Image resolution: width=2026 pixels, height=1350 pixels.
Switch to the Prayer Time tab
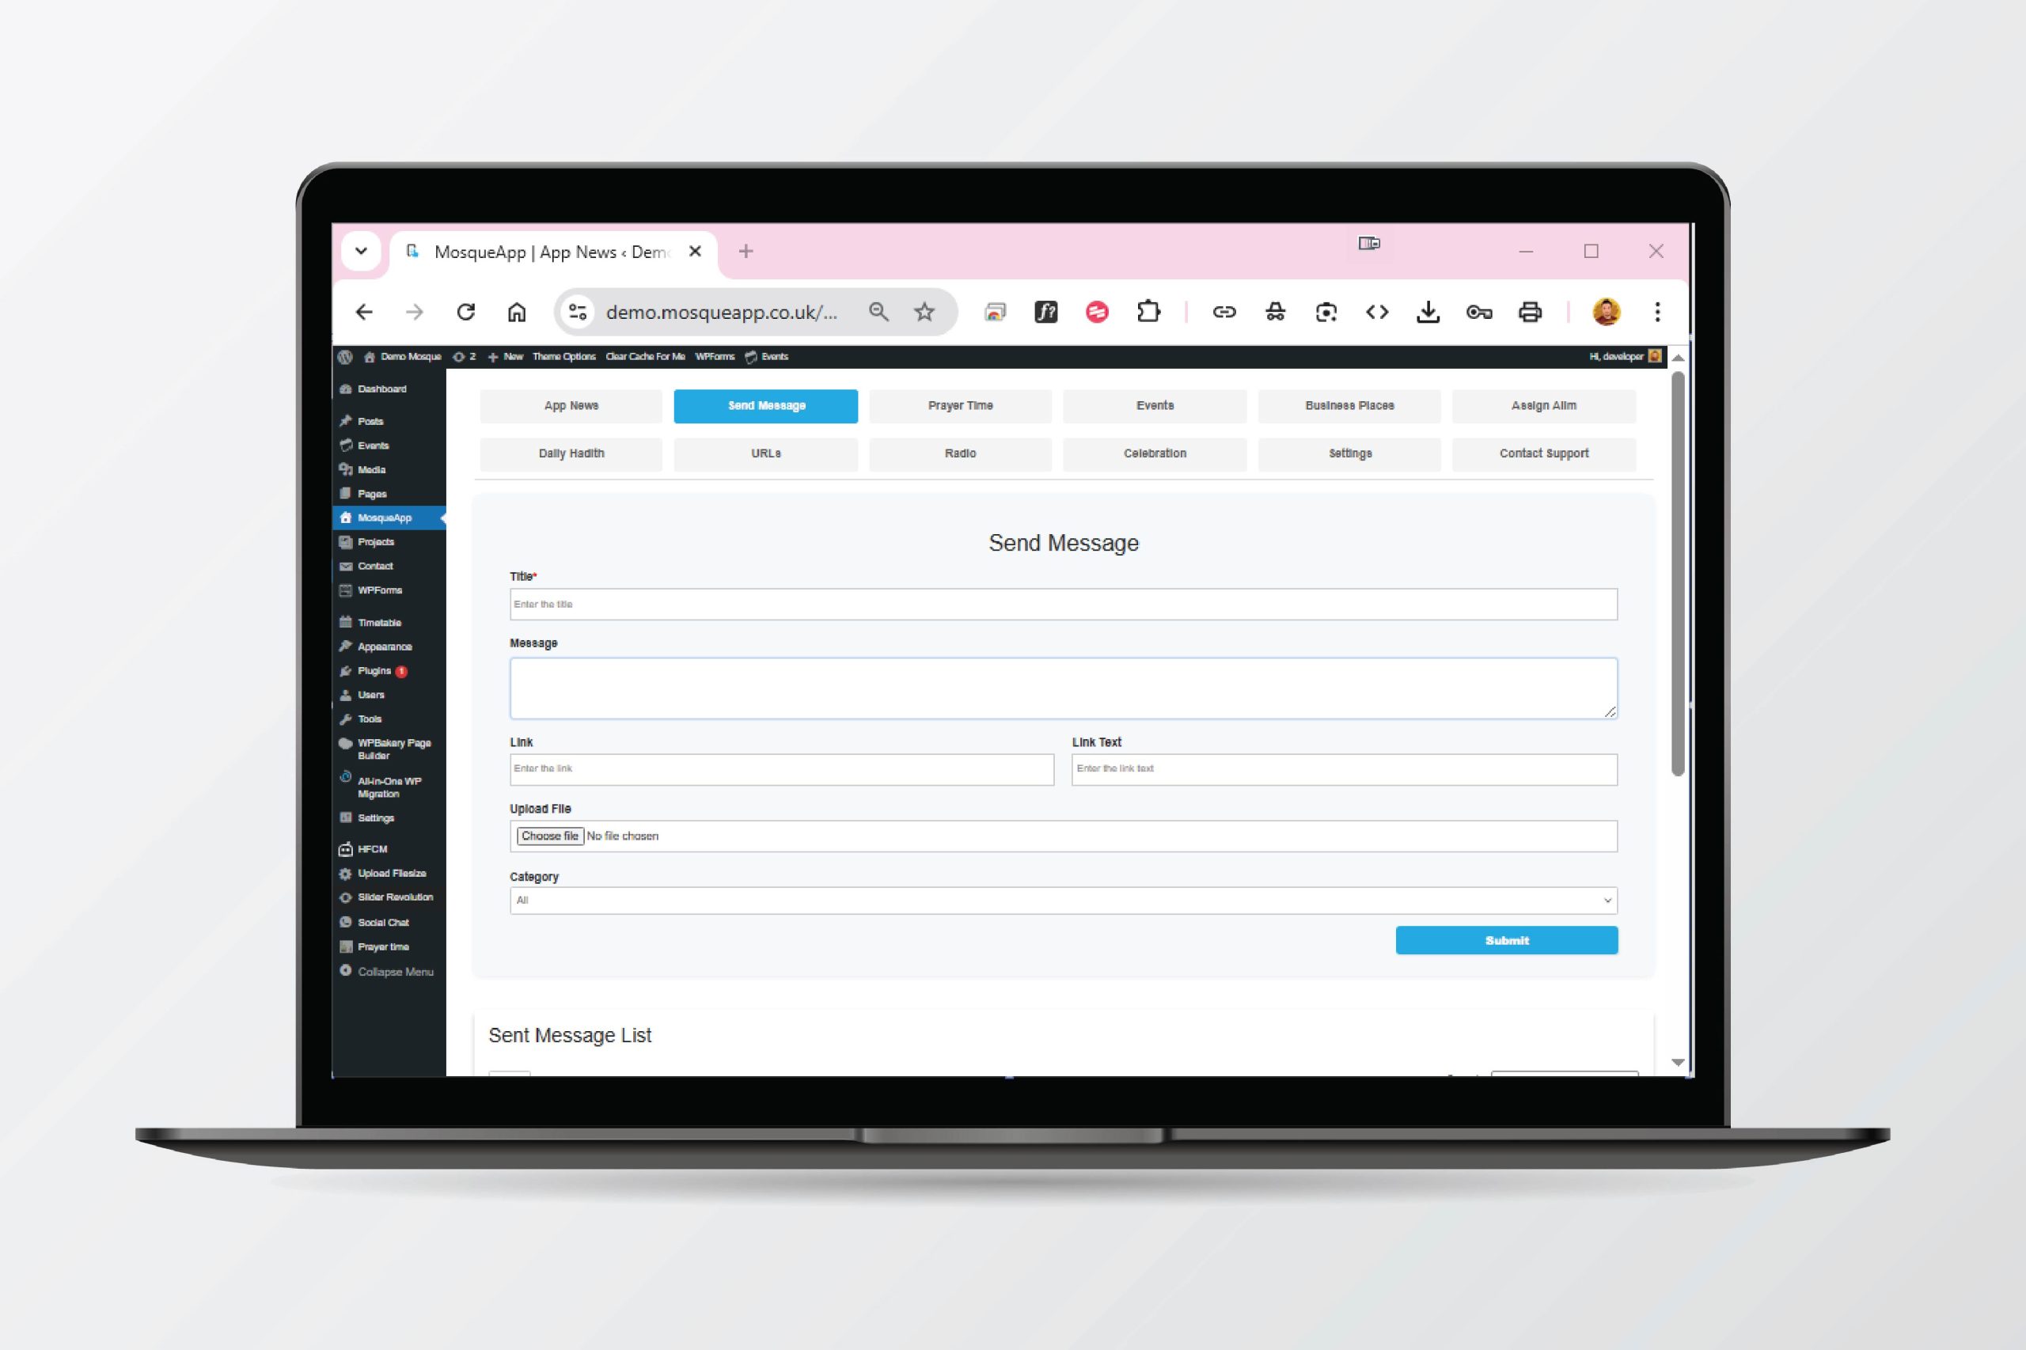click(960, 405)
